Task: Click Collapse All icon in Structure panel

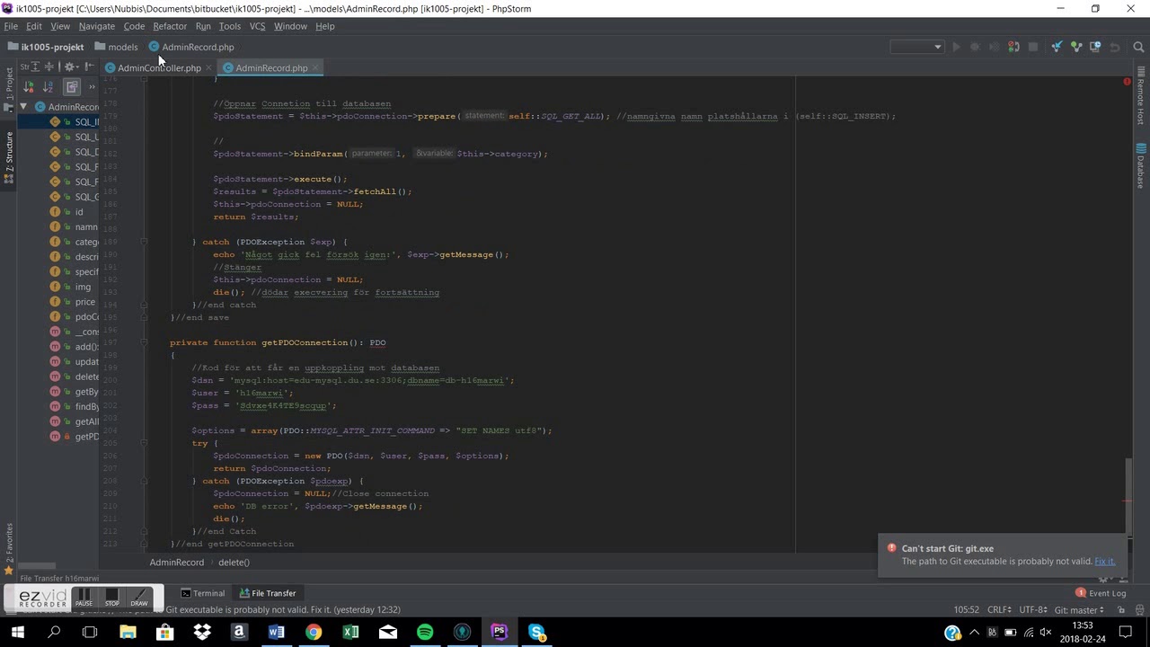Action: coord(49,66)
